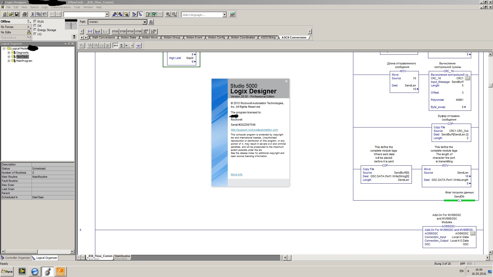Click the Copy toolbar icon

39,14
